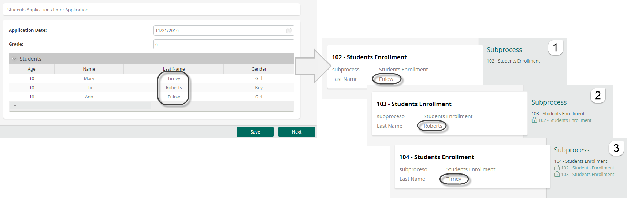Click Age 10 cell in Ann's row
Image resolution: width=627 pixels, height=198 pixels.
click(x=31, y=97)
